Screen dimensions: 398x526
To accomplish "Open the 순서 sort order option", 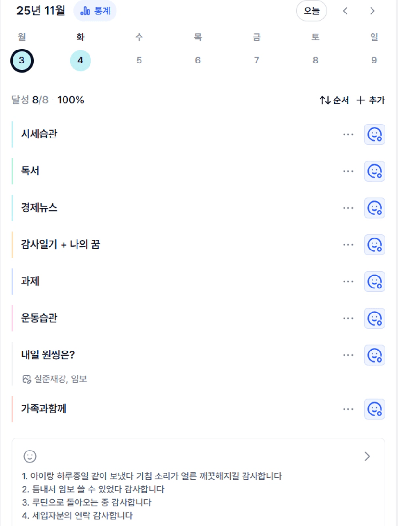I will pos(334,100).
